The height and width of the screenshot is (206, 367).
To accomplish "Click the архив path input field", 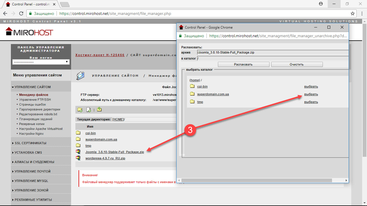I will (273, 53).
